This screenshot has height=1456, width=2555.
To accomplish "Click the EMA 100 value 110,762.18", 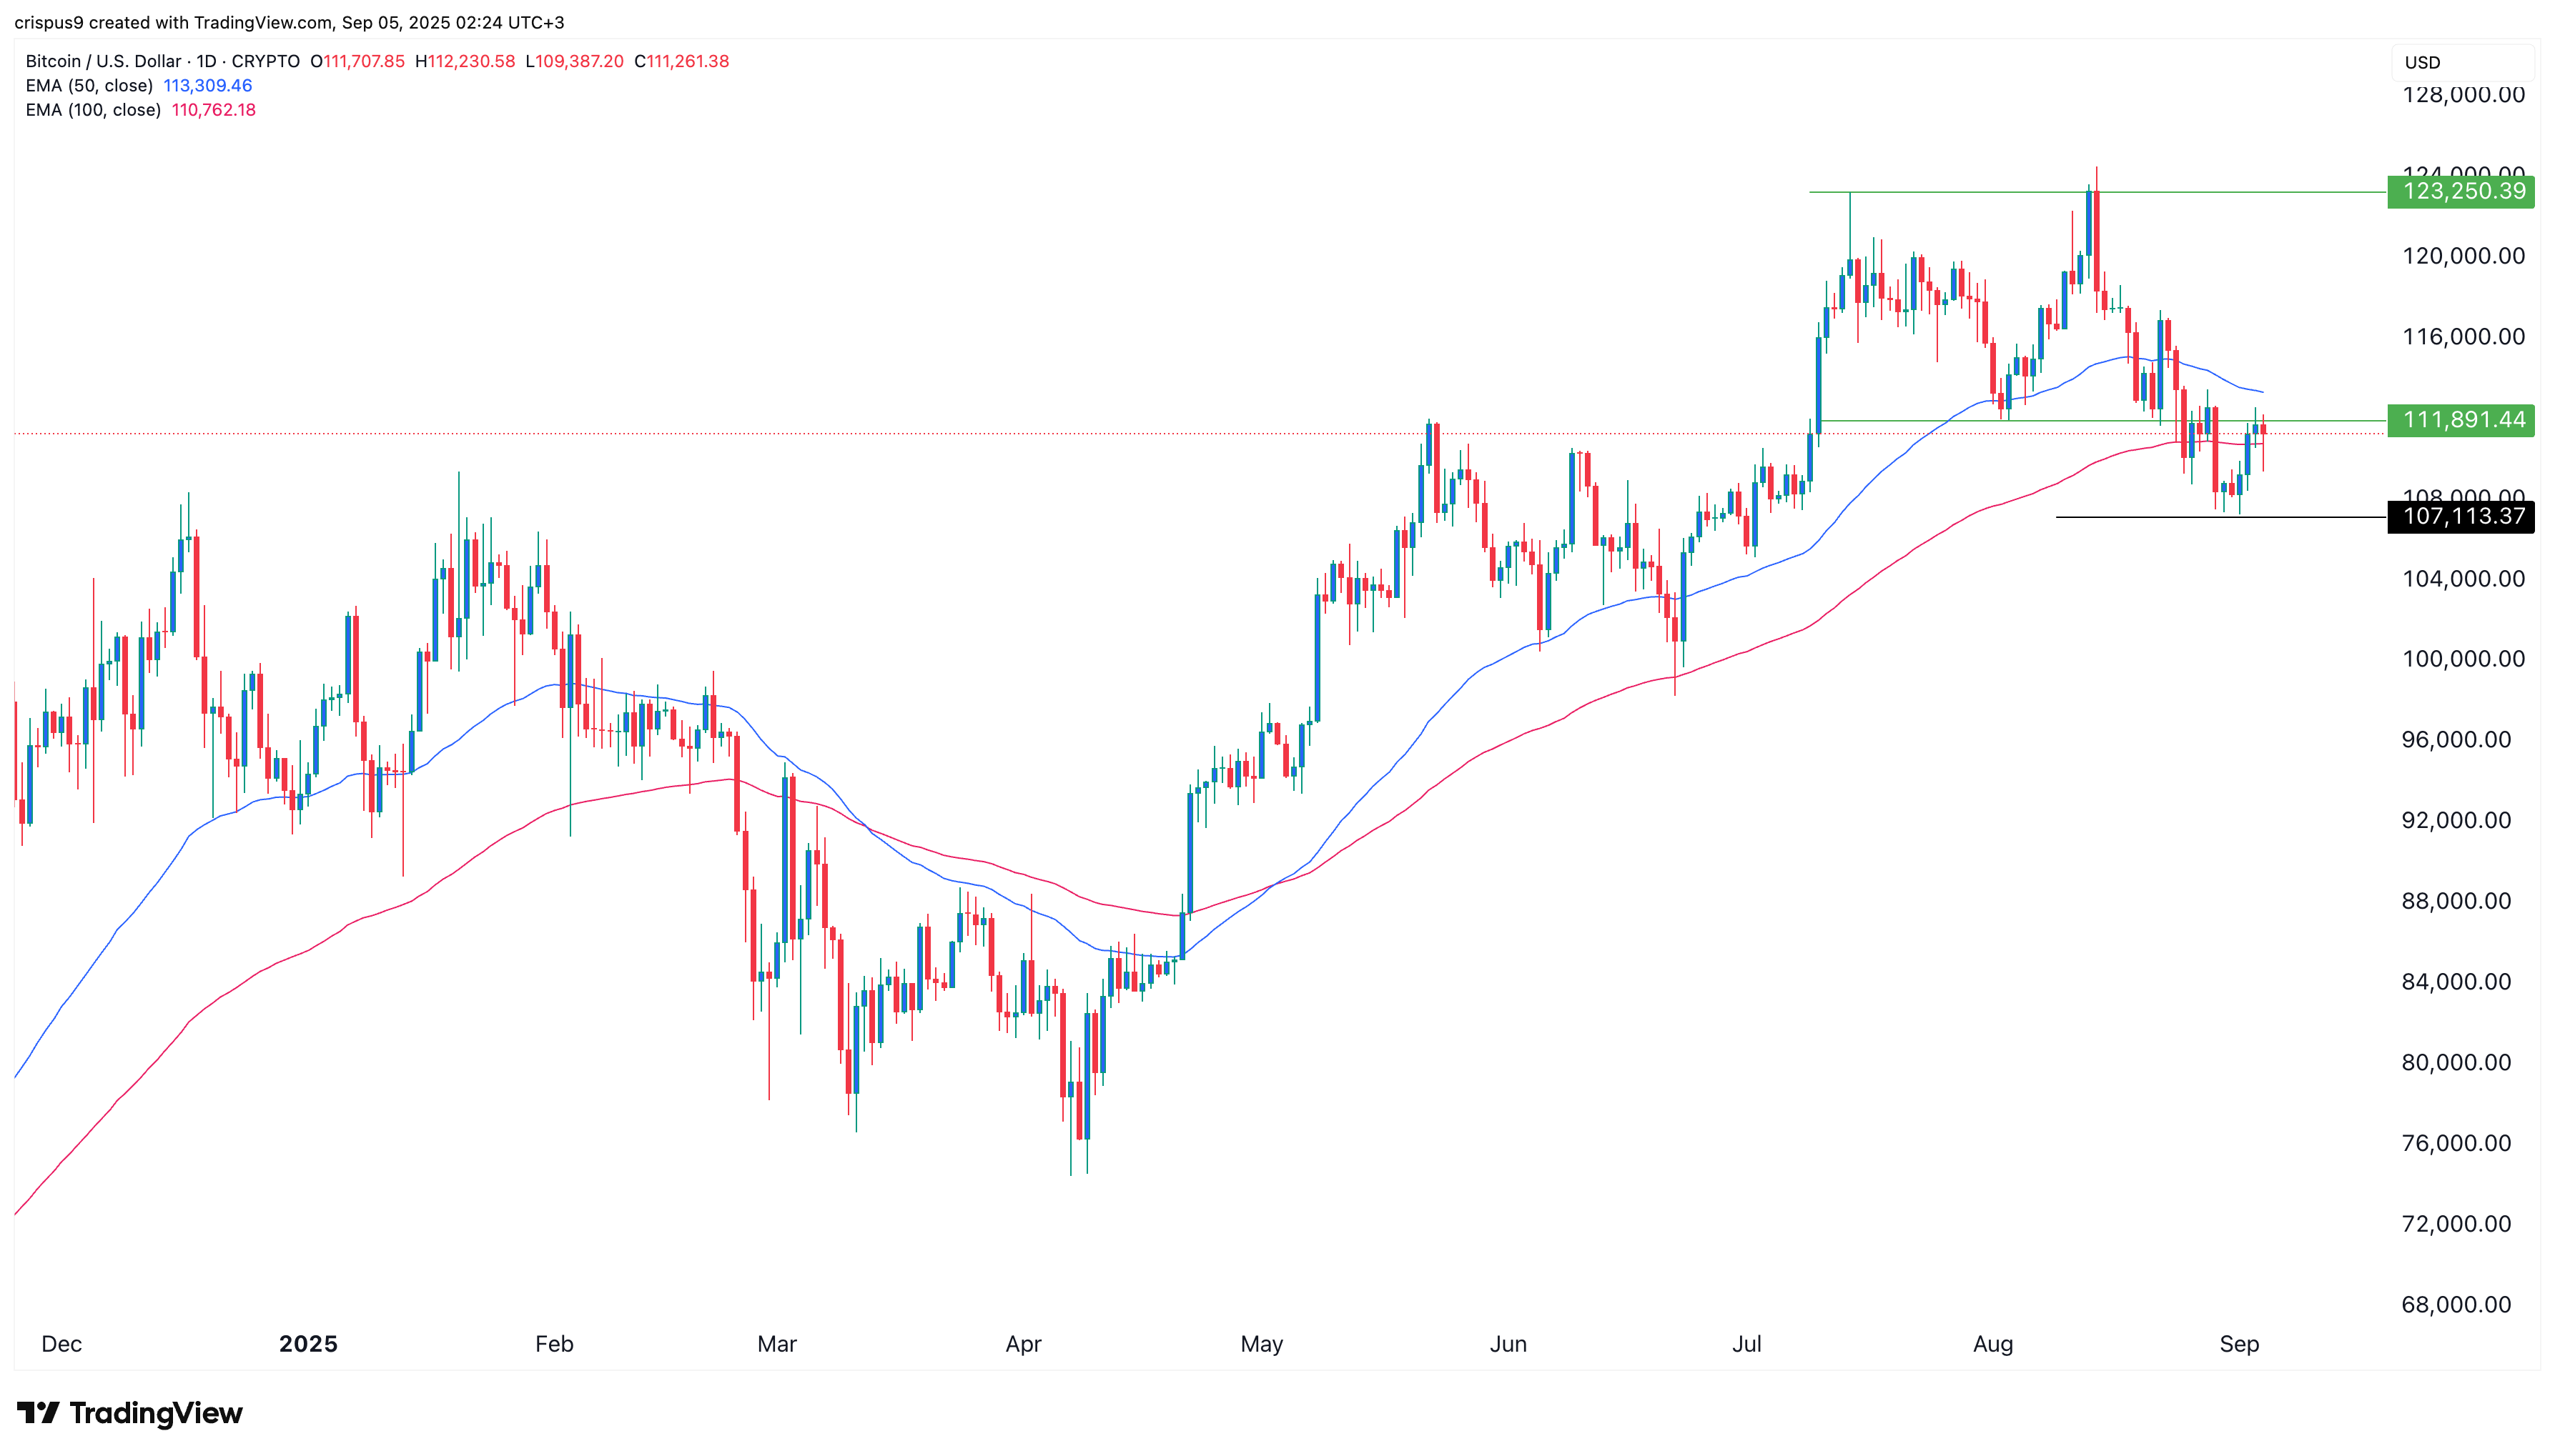I will pyautogui.click(x=214, y=110).
